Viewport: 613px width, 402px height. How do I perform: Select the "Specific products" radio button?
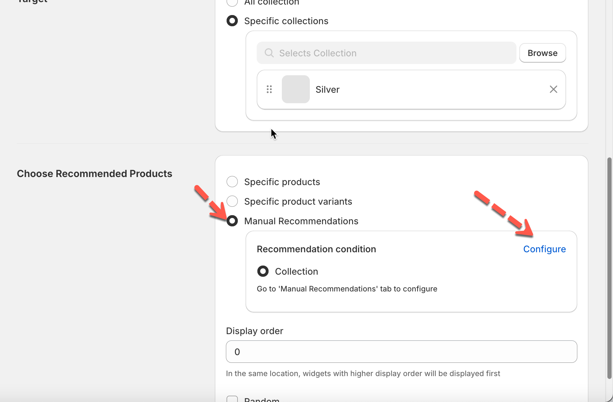click(232, 182)
